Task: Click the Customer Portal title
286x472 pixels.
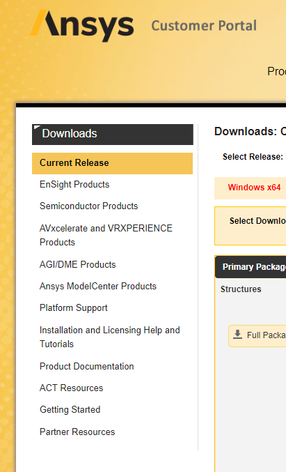Action: point(204,26)
